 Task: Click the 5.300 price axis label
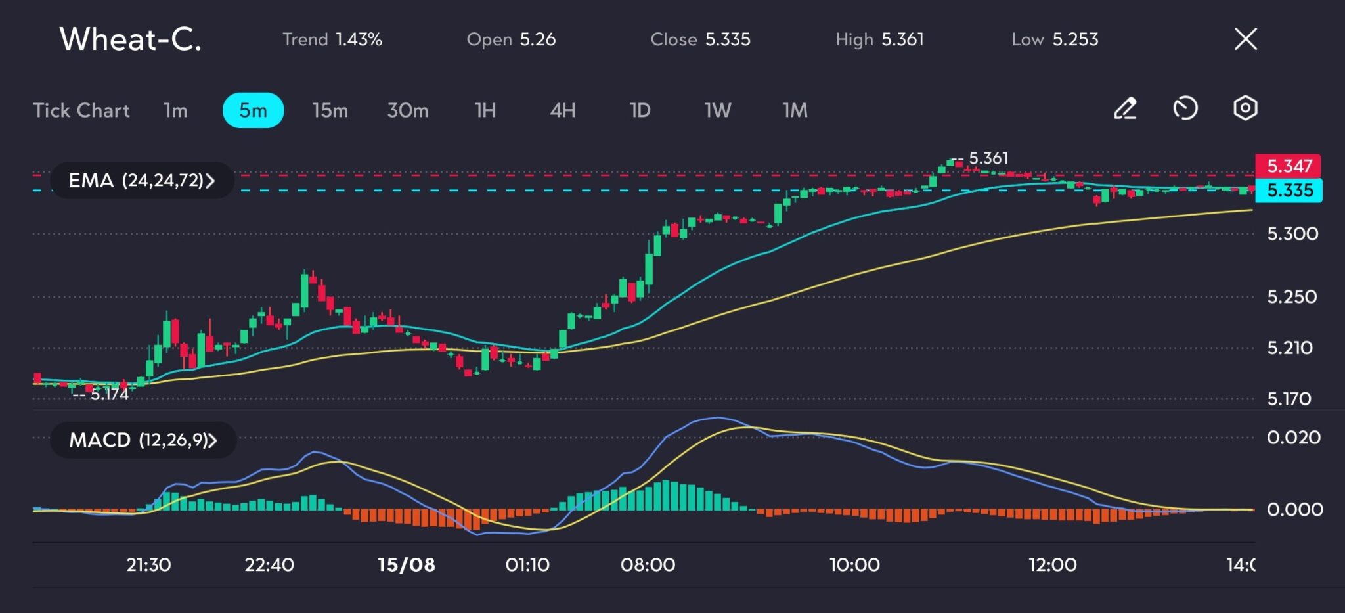[1292, 234]
